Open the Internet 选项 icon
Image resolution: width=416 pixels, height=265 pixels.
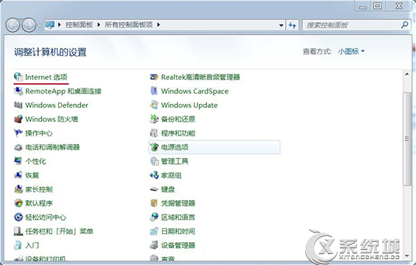pos(18,77)
